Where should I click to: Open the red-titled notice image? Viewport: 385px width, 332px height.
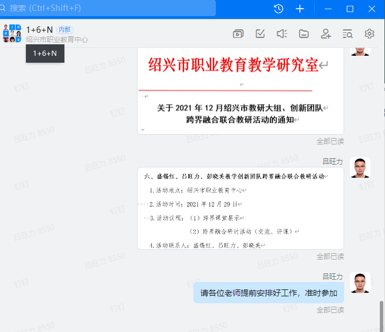click(x=240, y=91)
